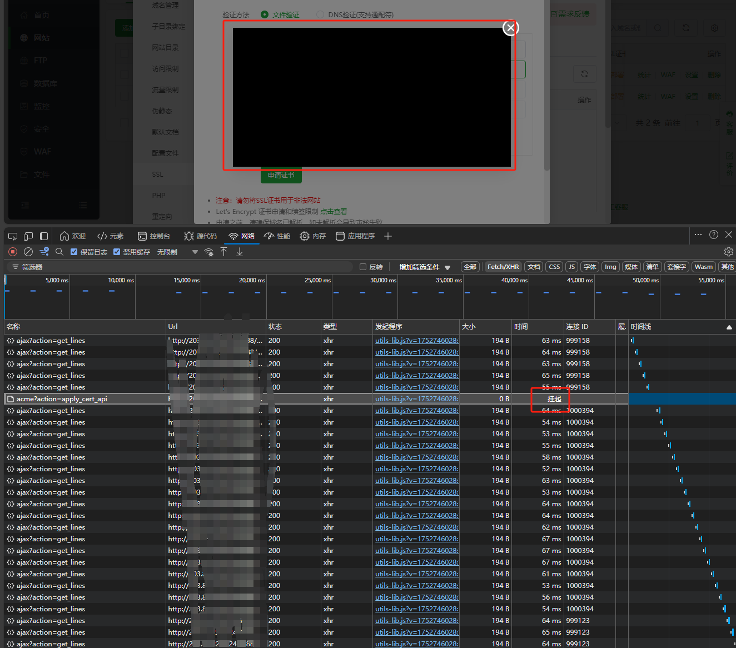Open 数据库 in panel sidebar
The height and width of the screenshot is (648, 736).
(45, 83)
